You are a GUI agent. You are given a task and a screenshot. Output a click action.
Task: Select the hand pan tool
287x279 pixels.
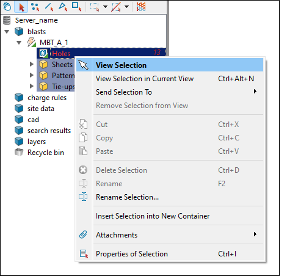[x=7, y=7]
